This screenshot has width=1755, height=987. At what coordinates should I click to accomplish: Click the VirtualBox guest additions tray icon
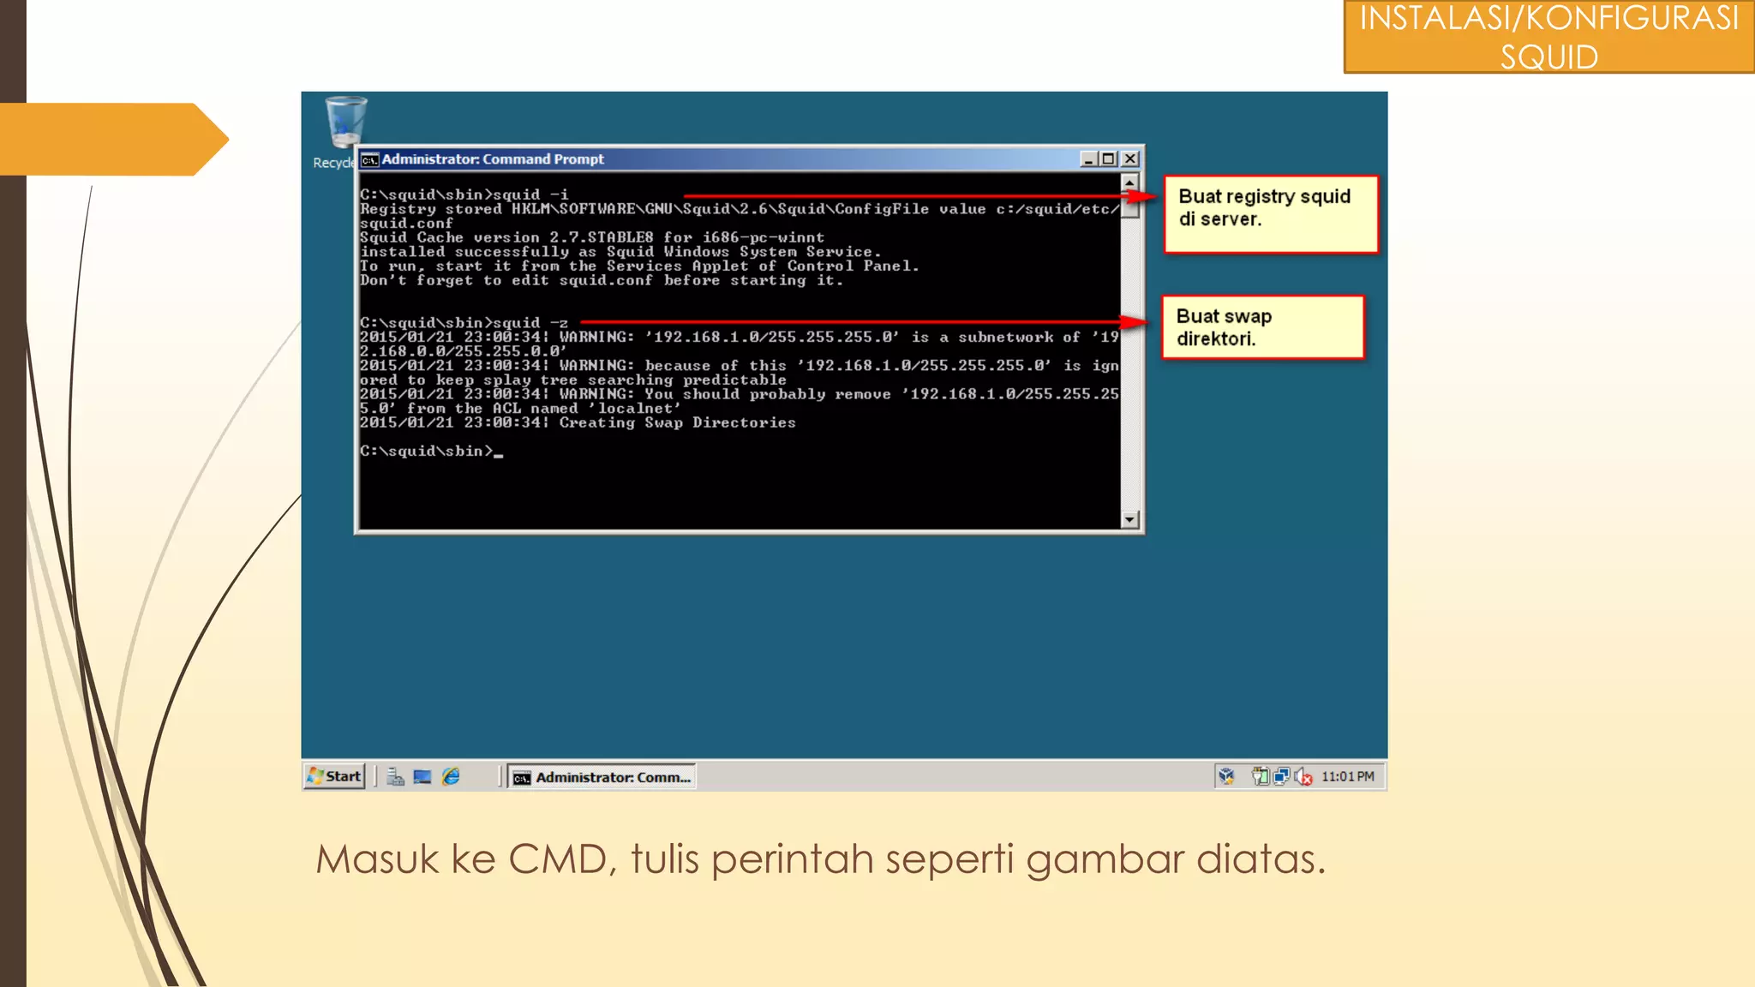click(1226, 776)
